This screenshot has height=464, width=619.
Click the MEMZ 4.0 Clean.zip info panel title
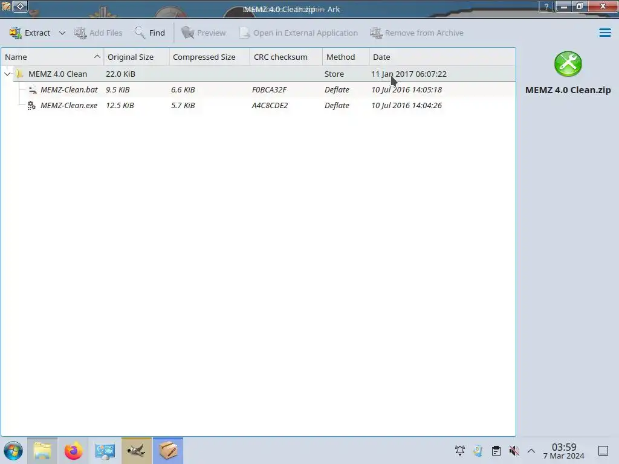tap(568, 90)
